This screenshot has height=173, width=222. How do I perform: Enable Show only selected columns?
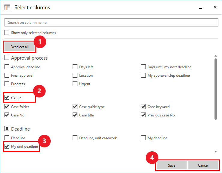(7, 32)
